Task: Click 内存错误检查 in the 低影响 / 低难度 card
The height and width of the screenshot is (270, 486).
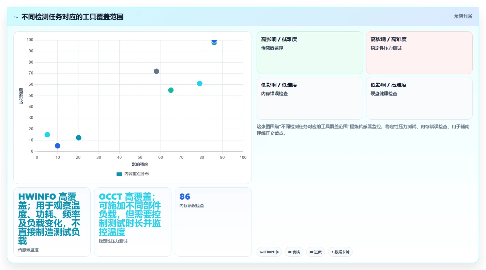Action: coord(274,94)
